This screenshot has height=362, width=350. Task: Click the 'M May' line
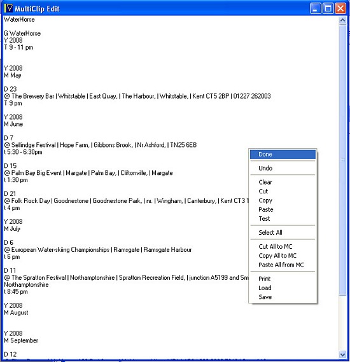pyautogui.click(x=13, y=76)
